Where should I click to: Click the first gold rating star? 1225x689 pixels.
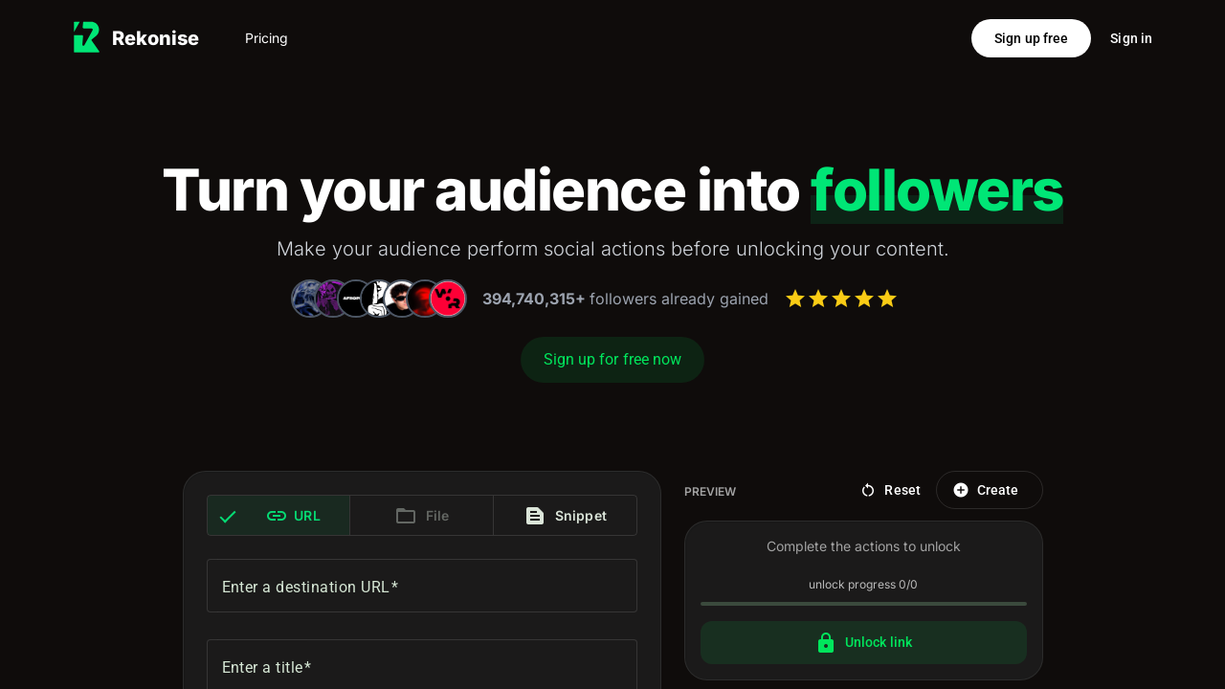(x=795, y=299)
